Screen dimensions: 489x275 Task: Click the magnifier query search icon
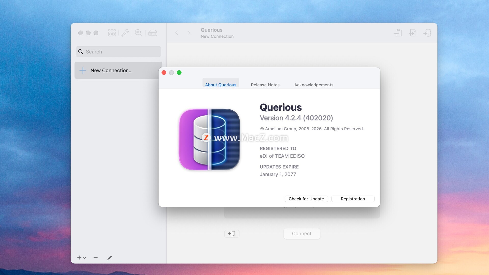coord(139,33)
